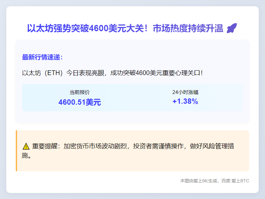Click the yellow warning triangle icon
Image resolution: width=265 pixels, height=199 pixels.
(x=26, y=146)
